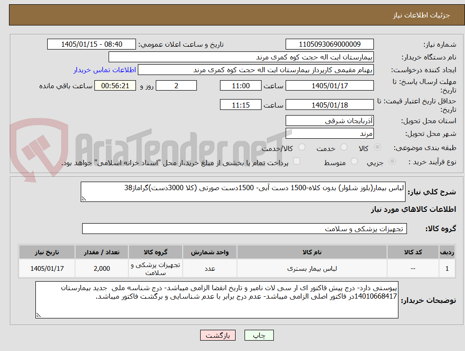The image size is (465, 351).
Task: Click the چاپ print button
Action: point(259,335)
